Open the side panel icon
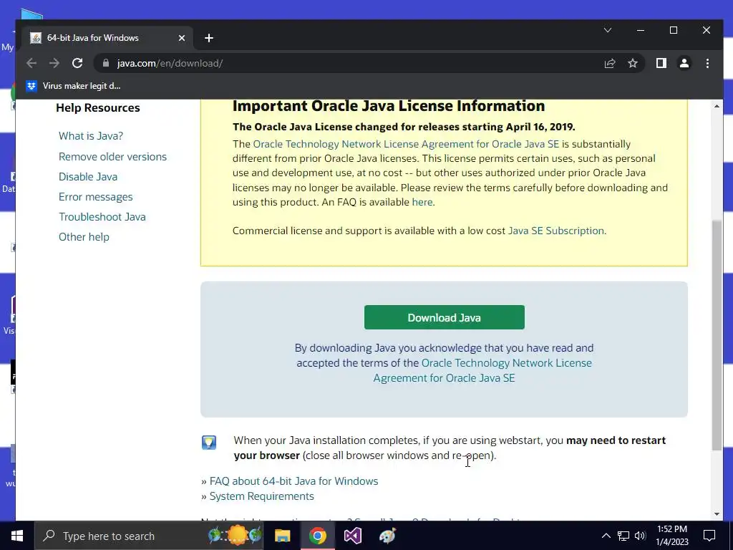Screen dimensions: 733x550 coord(661,63)
